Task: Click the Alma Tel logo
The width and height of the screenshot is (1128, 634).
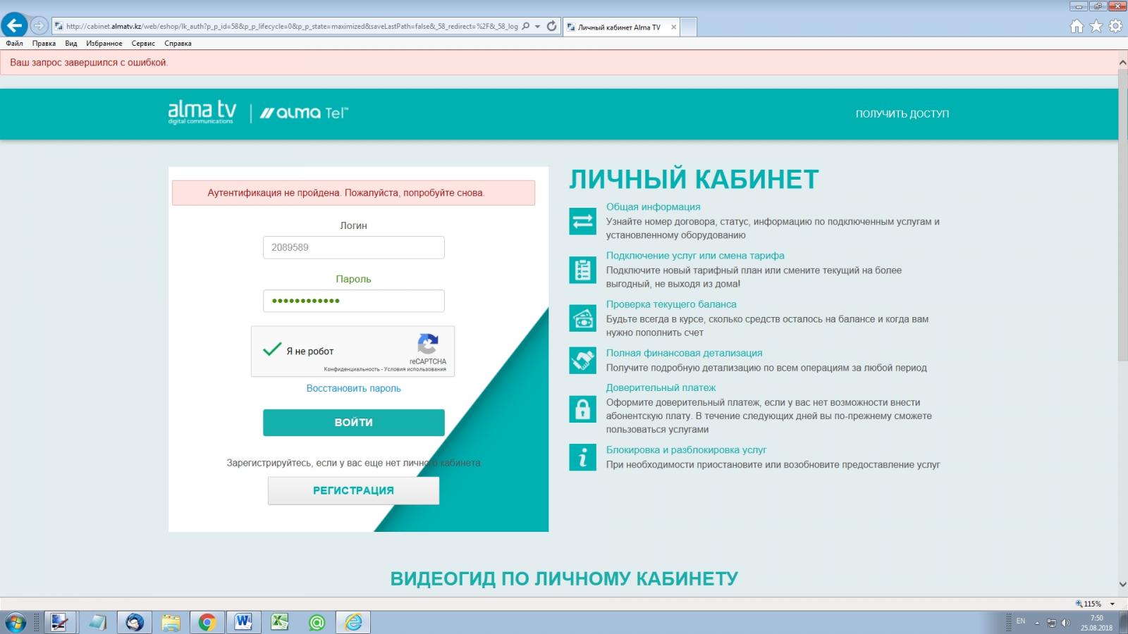Action: [304, 113]
